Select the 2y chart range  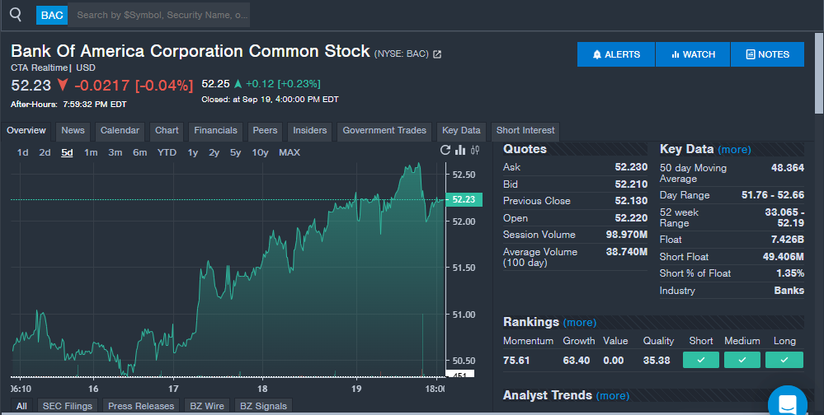tap(214, 152)
